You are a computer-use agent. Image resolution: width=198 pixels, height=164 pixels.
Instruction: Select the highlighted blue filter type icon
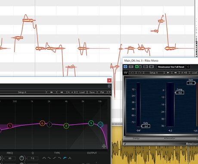click(65, 158)
